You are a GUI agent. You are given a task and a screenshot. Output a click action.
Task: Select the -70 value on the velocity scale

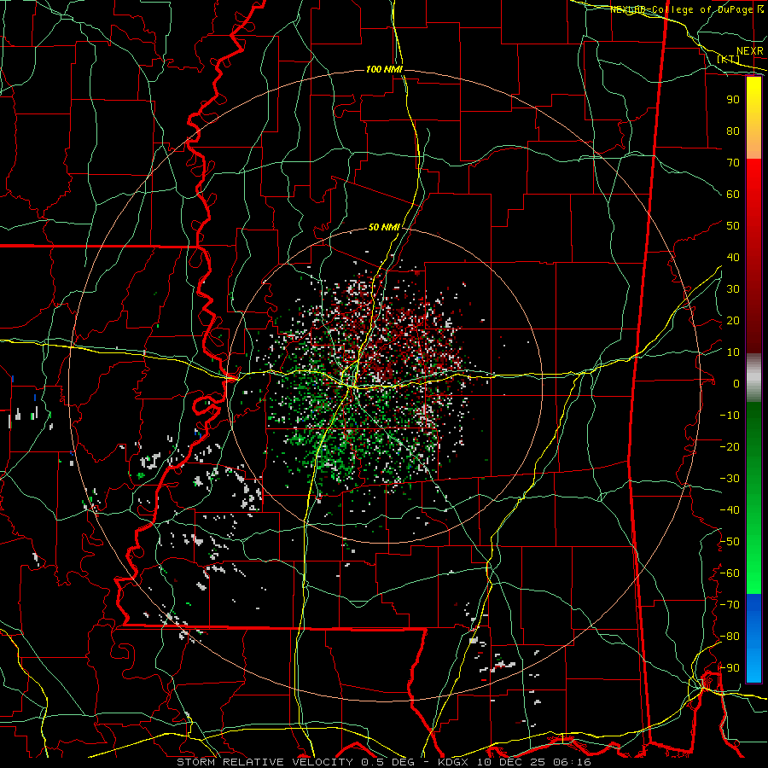tap(730, 605)
